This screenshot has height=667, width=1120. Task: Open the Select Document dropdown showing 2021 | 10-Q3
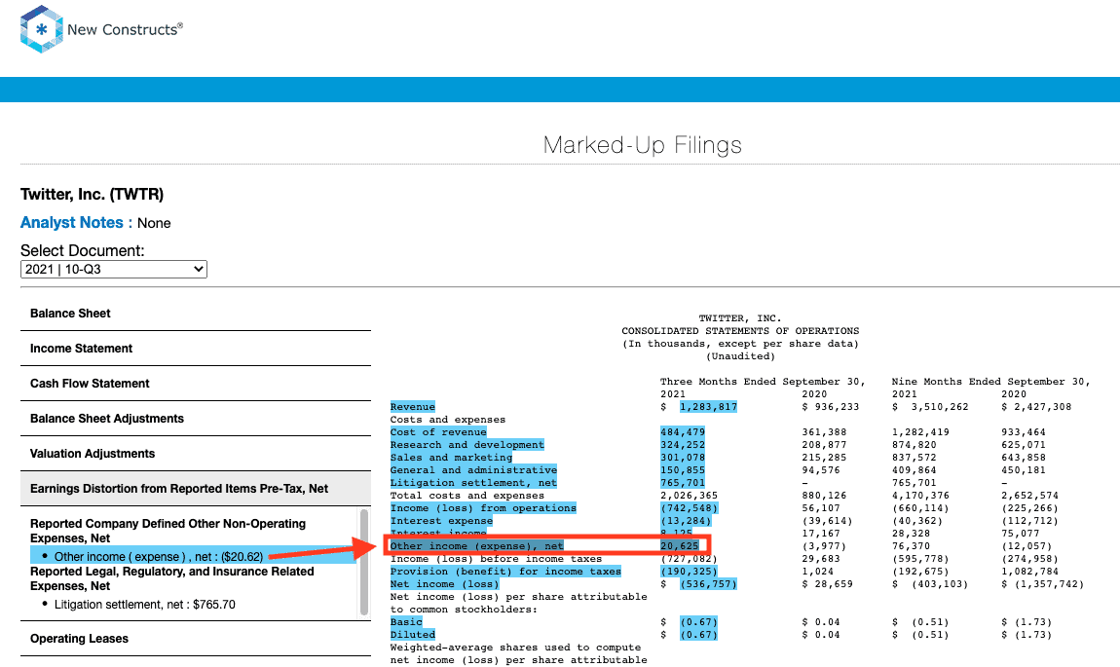tap(114, 269)
